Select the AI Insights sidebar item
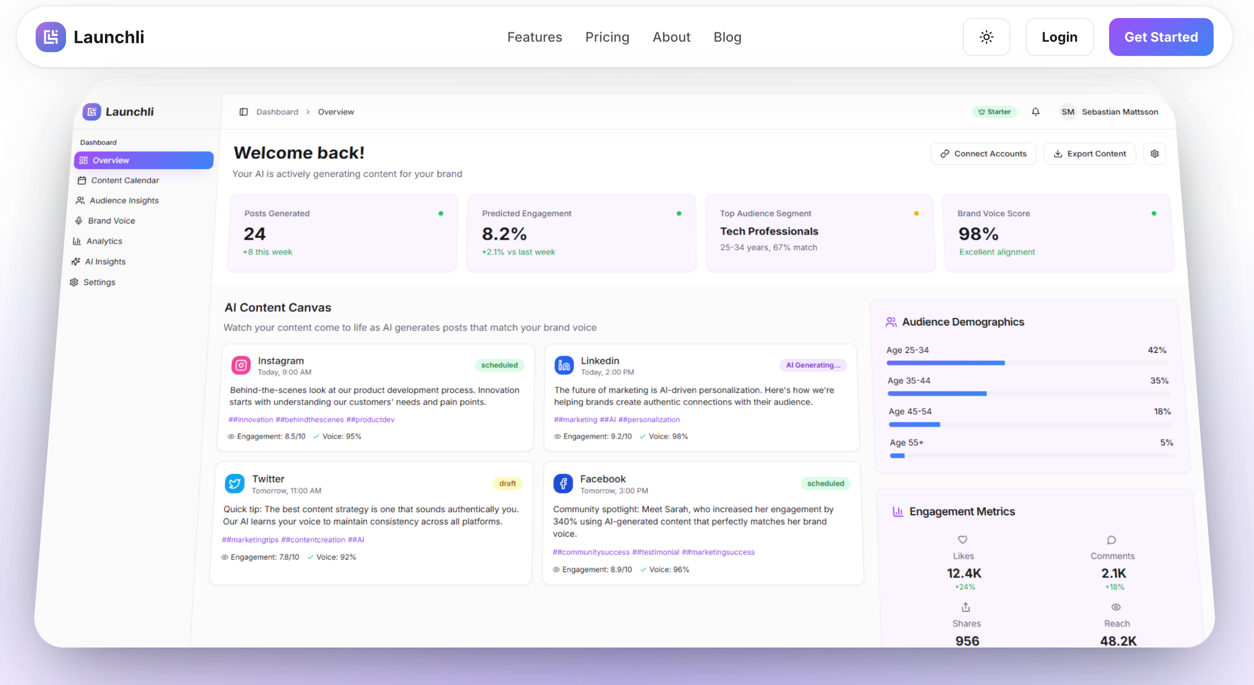This screenshot has height=685, width=1254. point(104,261)
